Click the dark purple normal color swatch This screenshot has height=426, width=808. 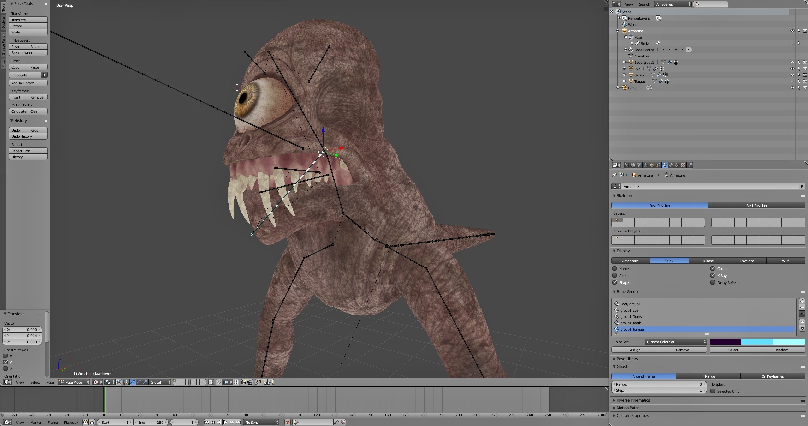pos(725,342)
